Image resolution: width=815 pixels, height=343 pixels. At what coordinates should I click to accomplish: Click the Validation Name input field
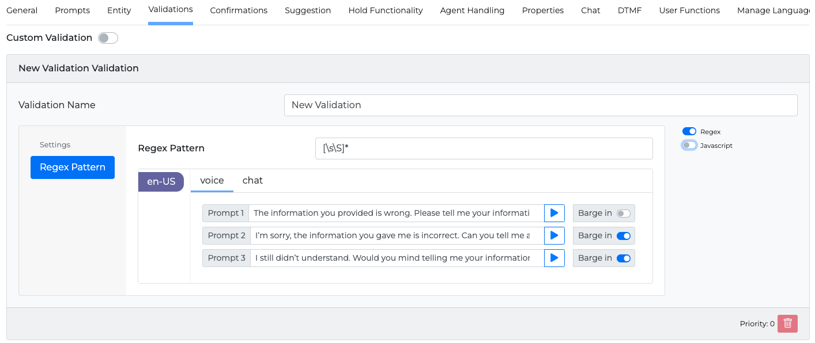click(x=540, y=105)
